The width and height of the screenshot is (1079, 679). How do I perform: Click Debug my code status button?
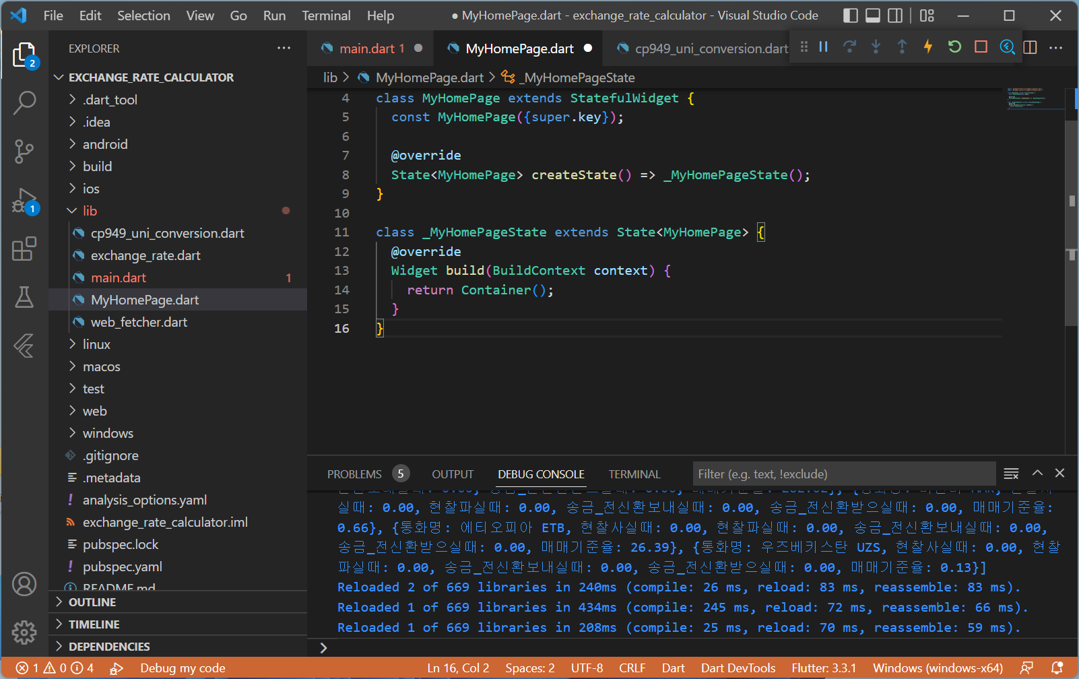pyautogui.click(x=183, y=668)
